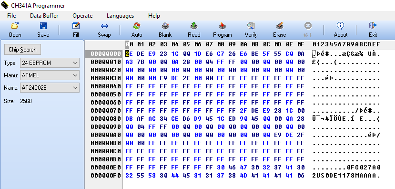Viewport: 395px width, 189px height.
Task: Click hex byte DB in row 00000080
Action: tap(129, 118)
